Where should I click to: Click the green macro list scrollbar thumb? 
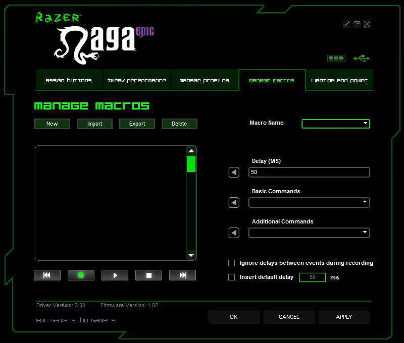191,163
